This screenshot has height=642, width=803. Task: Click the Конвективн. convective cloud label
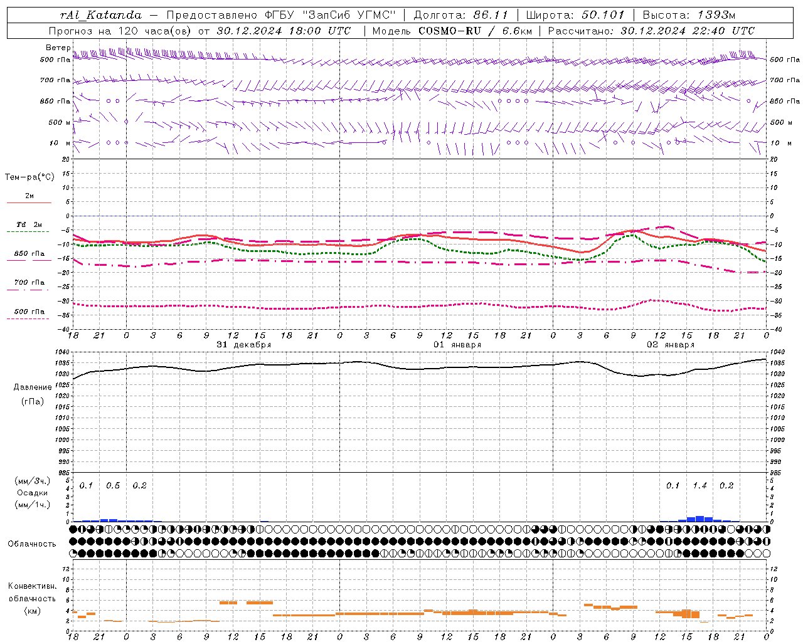pos(33,586)
